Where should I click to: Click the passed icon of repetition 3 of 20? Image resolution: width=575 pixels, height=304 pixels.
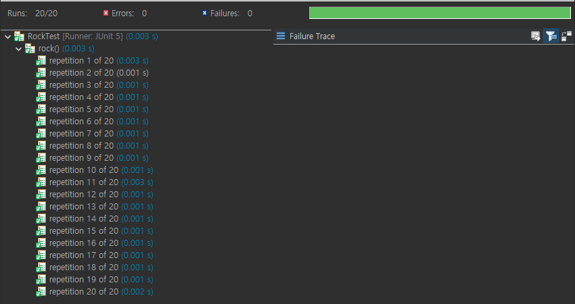41,85
